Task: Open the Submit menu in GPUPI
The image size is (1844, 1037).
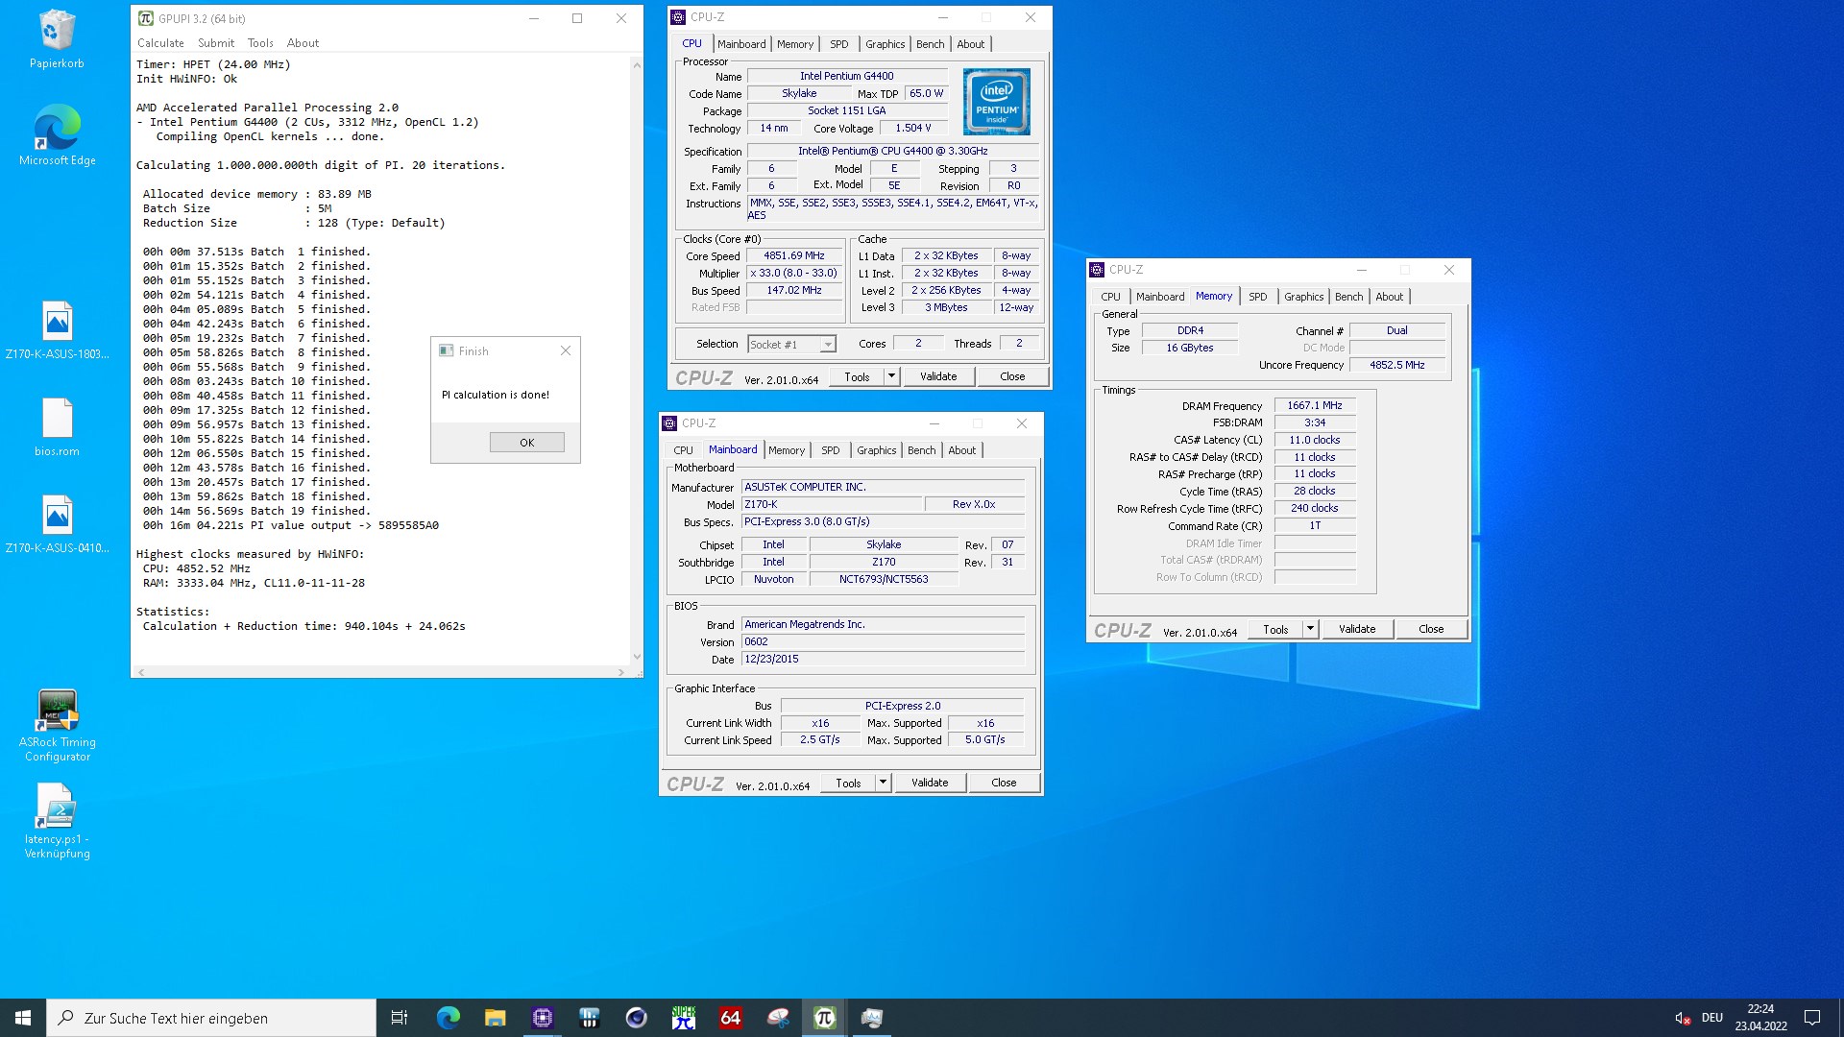Action: (216, 43)
